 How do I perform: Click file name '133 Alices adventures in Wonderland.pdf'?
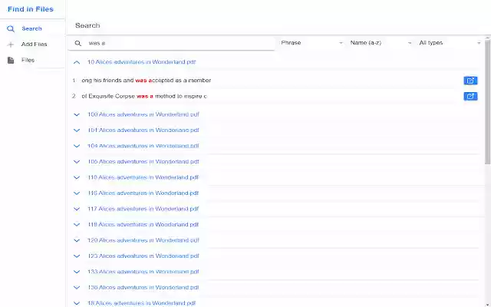143,272
